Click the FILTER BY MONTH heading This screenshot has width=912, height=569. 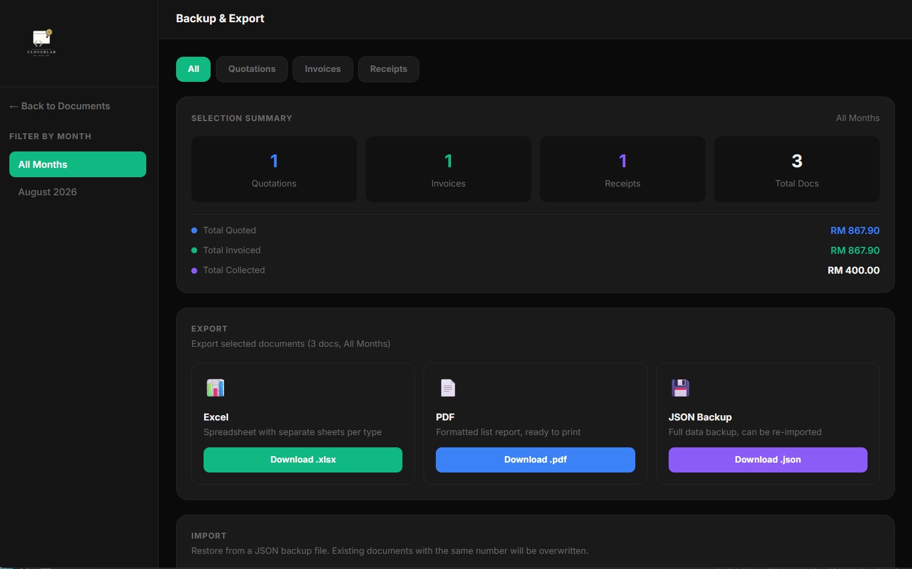50,136
